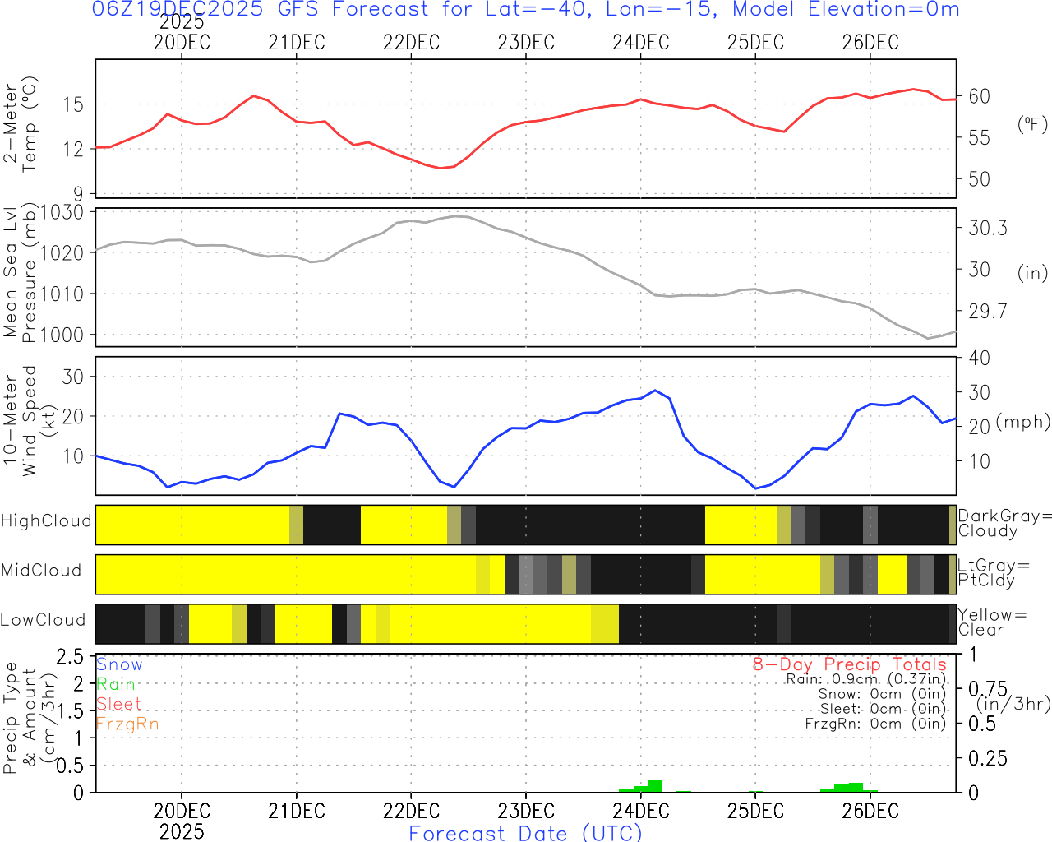Select the orange "FrzgRn" legend label

pos(127,724)
